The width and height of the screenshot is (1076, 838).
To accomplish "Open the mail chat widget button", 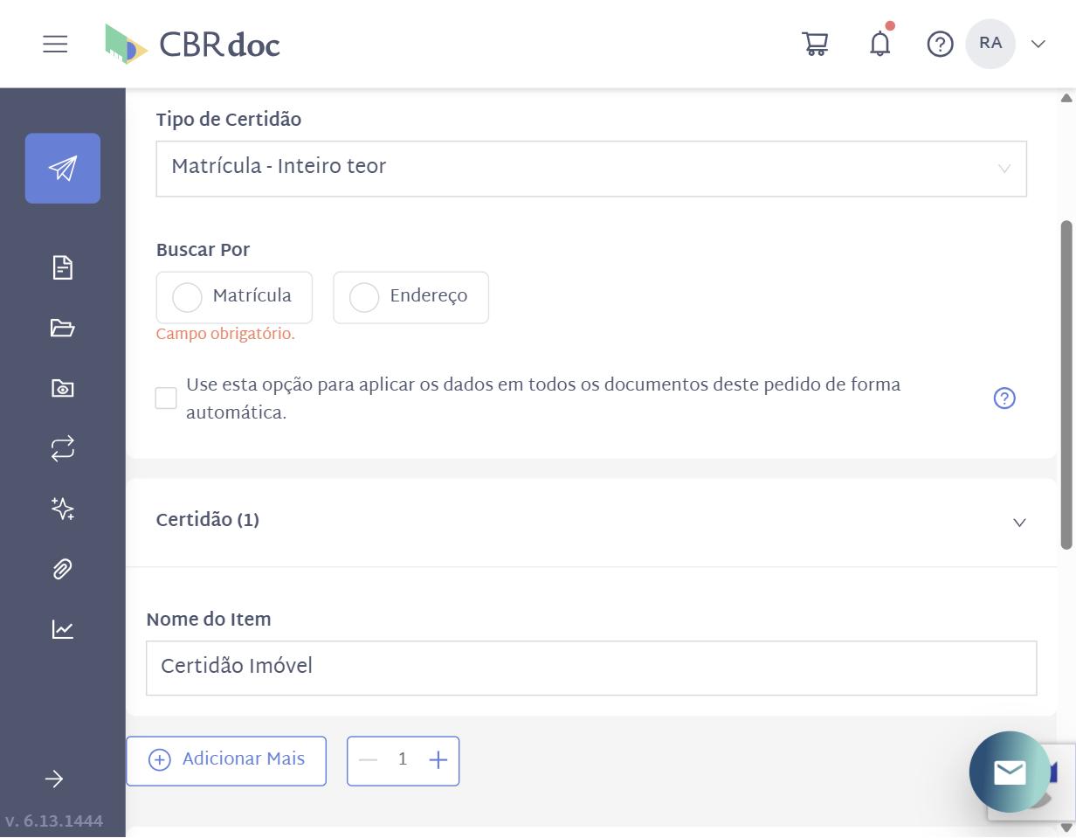I will point(1010,772).
